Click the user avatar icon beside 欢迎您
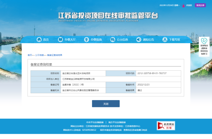Screen dimensions: 212x139 183,5
